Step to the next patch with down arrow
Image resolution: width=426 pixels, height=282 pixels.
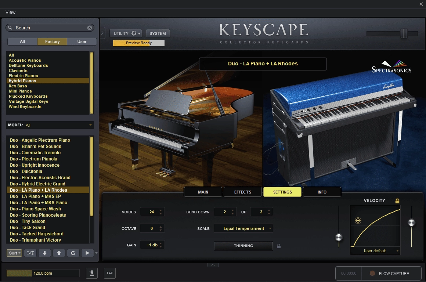click(x=44, y=253)
